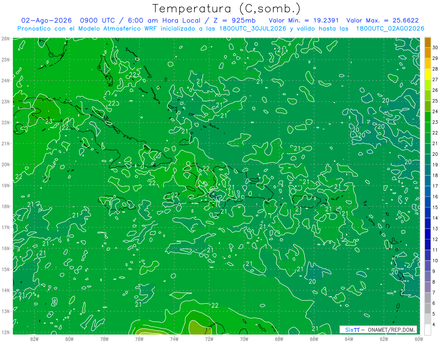Click the '64W' longitude axis label
The image size is (445, 344).
[349, 339]
